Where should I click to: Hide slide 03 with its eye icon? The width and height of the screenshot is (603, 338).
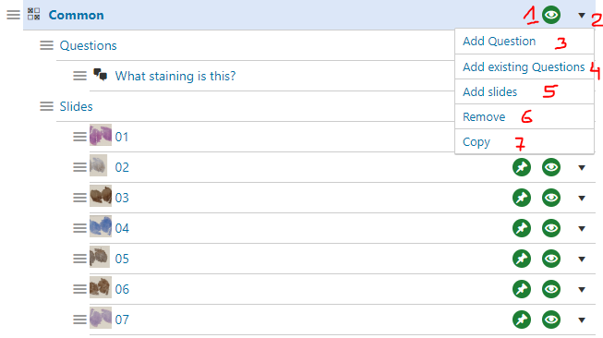pos(551,198)
